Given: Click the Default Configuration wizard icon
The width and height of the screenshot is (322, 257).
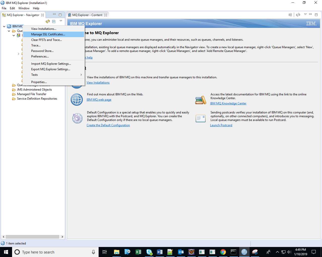Looking at the screenshot, I should click(x=77, y=118).
